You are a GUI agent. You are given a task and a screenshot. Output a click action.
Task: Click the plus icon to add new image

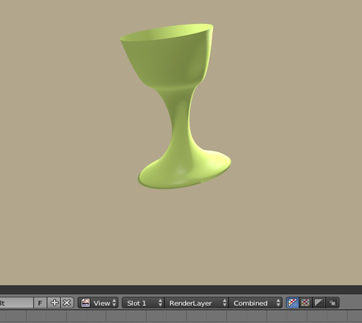54,303
